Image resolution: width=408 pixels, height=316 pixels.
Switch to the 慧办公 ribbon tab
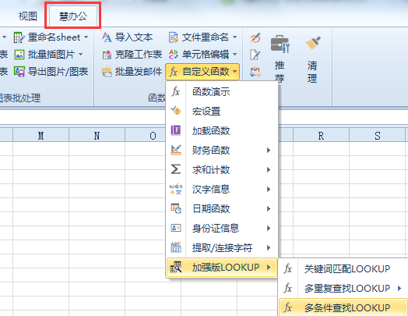coord(73,16)
